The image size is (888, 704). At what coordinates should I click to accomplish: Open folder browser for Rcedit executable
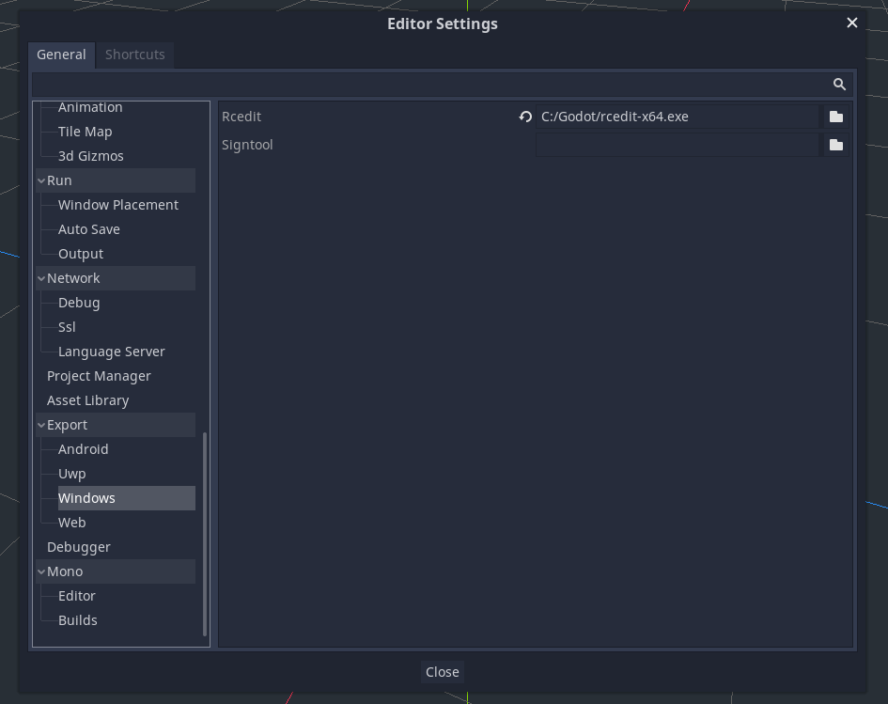tap(835, 116)
